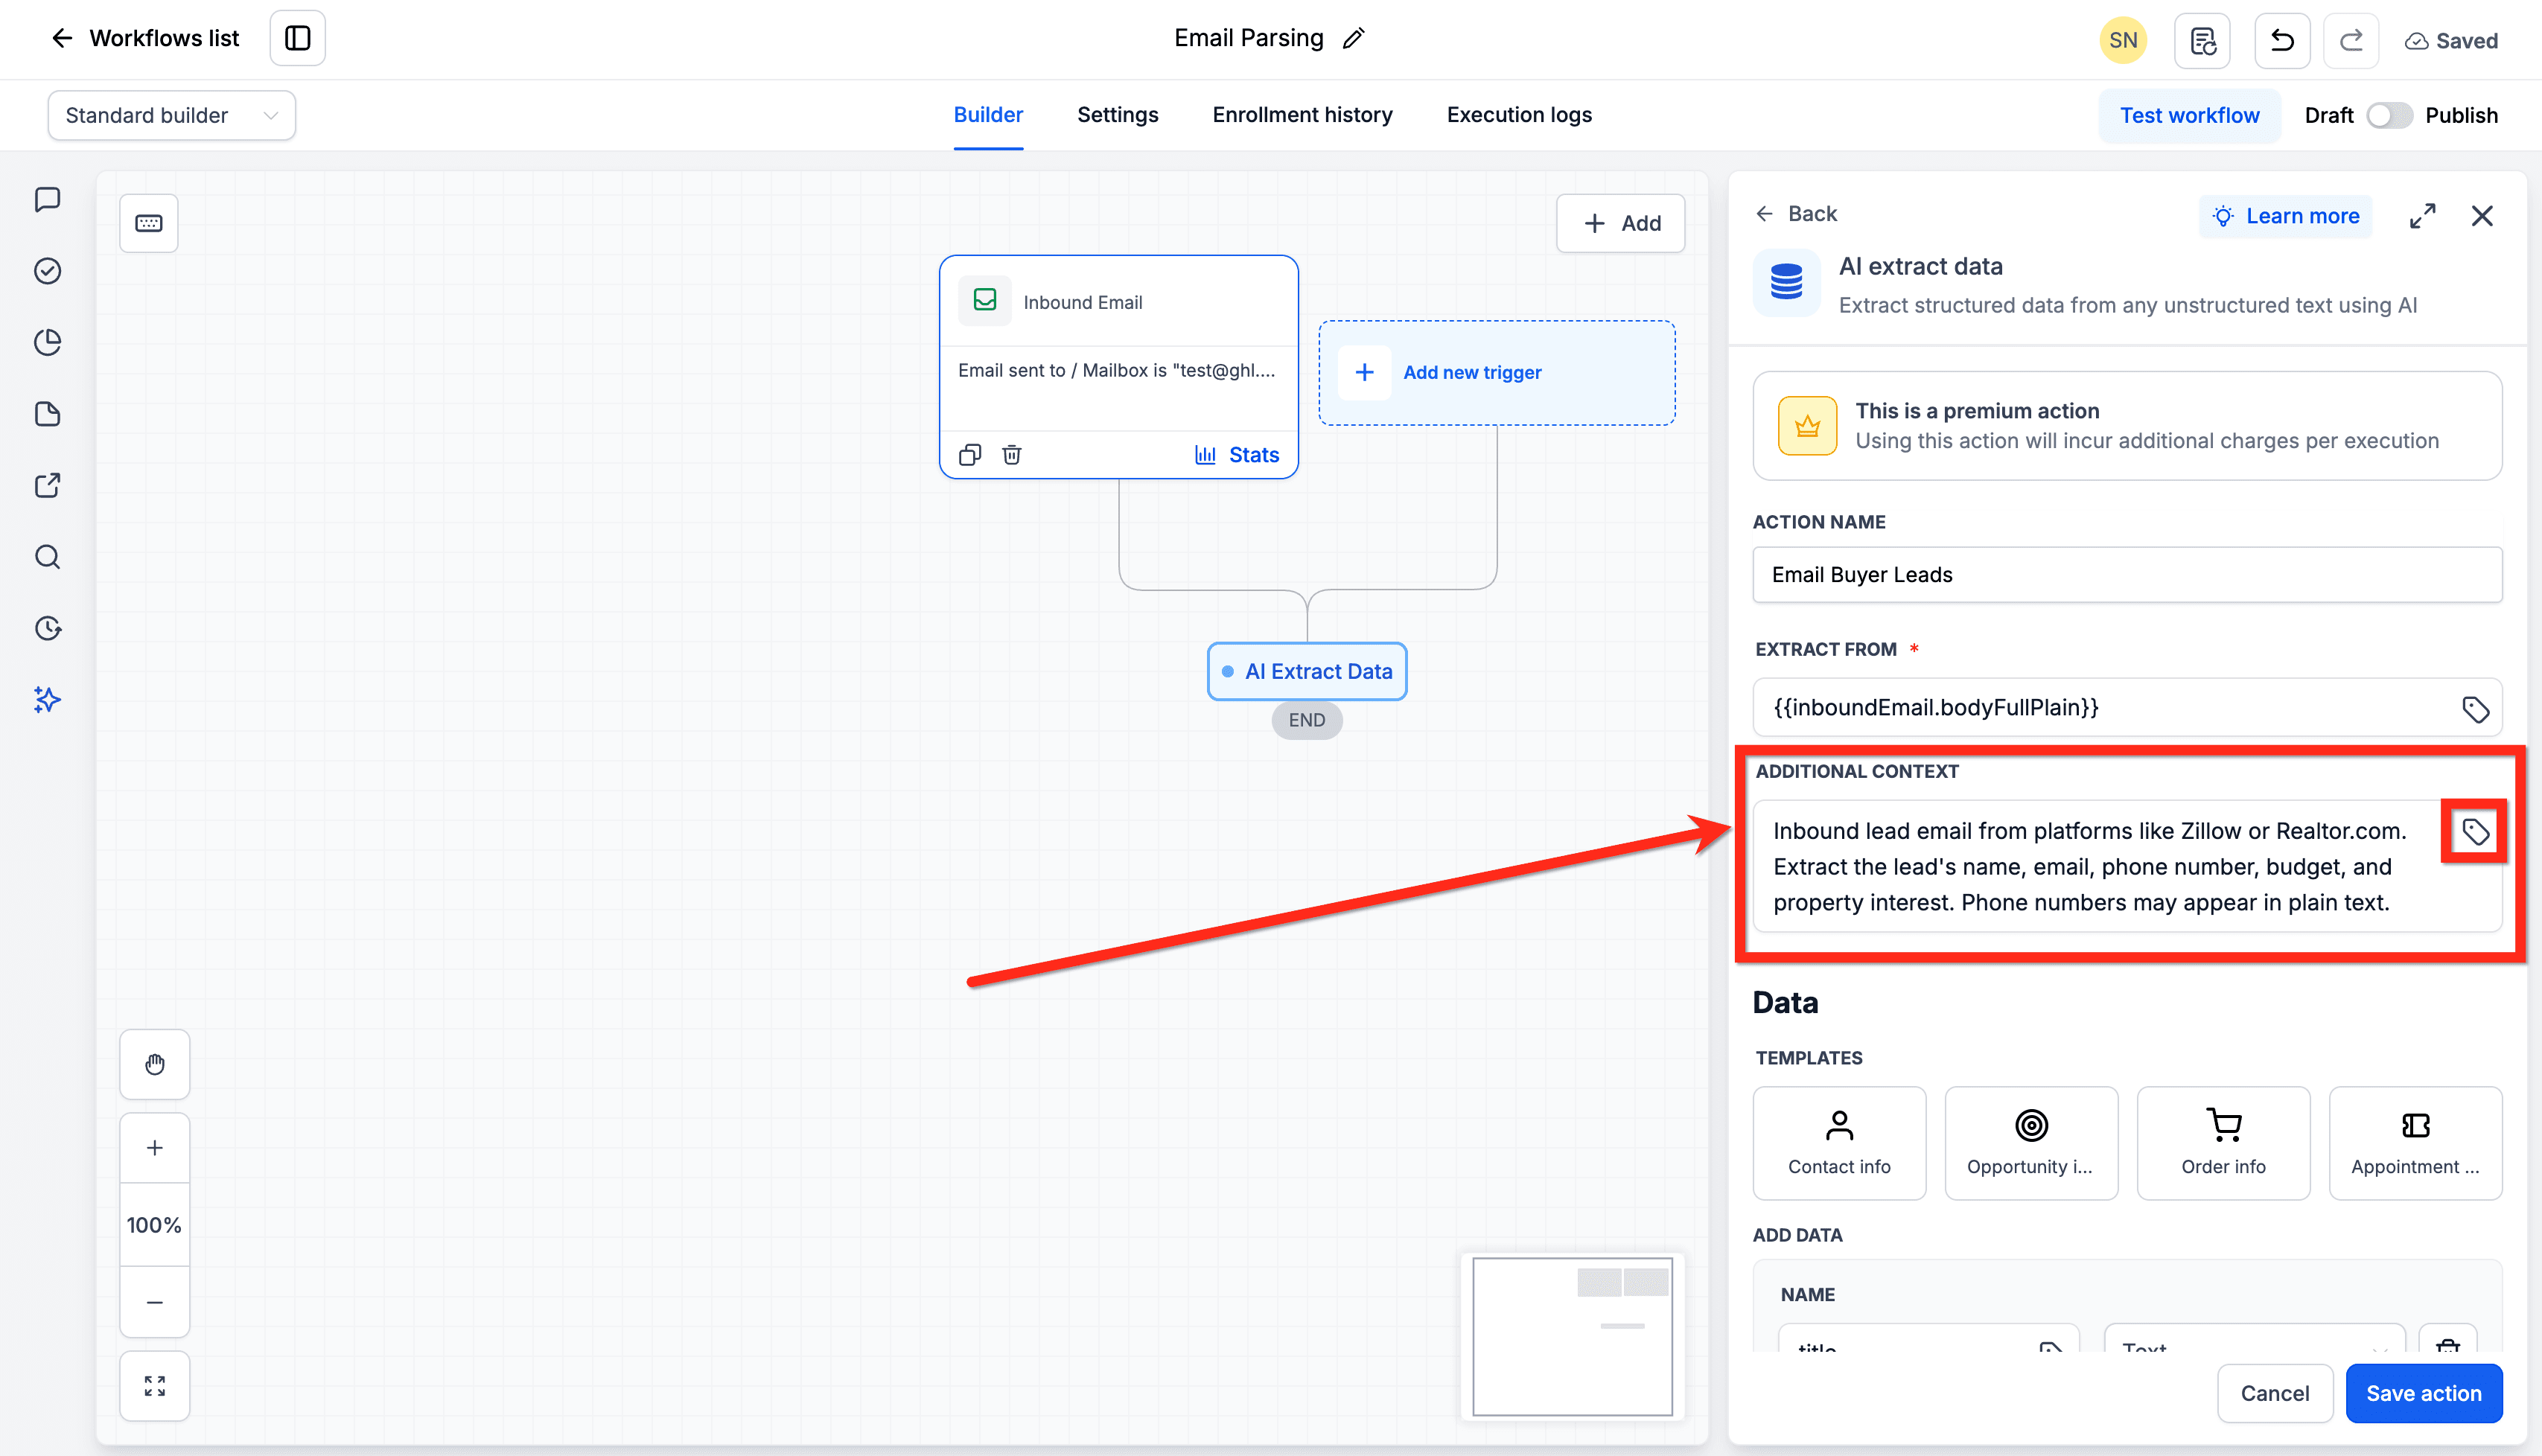Open Execution logs tab

[x=1519, y=115]
